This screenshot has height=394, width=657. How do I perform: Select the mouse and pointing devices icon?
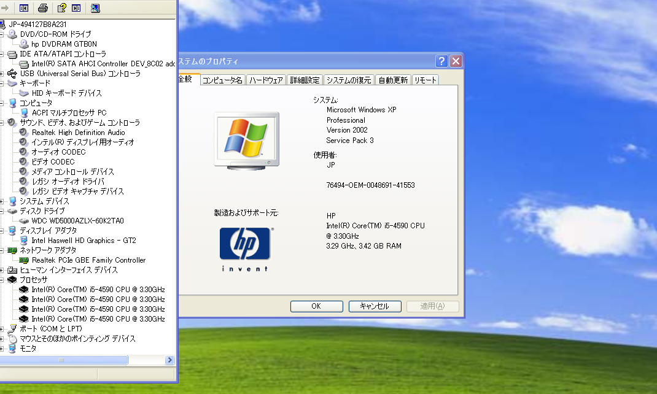click(12, 339)
